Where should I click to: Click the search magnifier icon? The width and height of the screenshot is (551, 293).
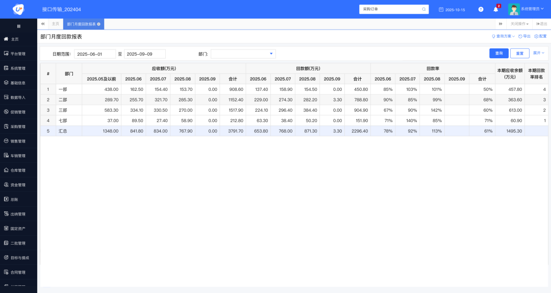(x=423, y=9)
